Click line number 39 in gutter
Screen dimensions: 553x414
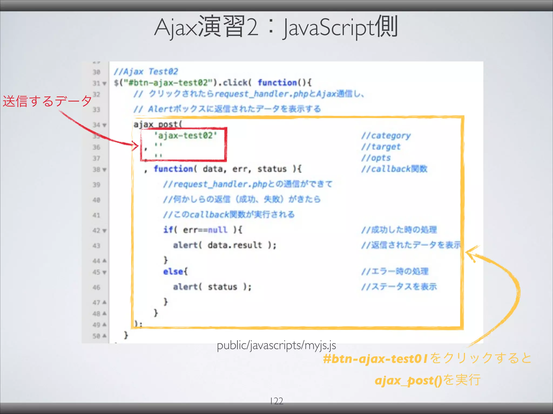pos(96,185)
